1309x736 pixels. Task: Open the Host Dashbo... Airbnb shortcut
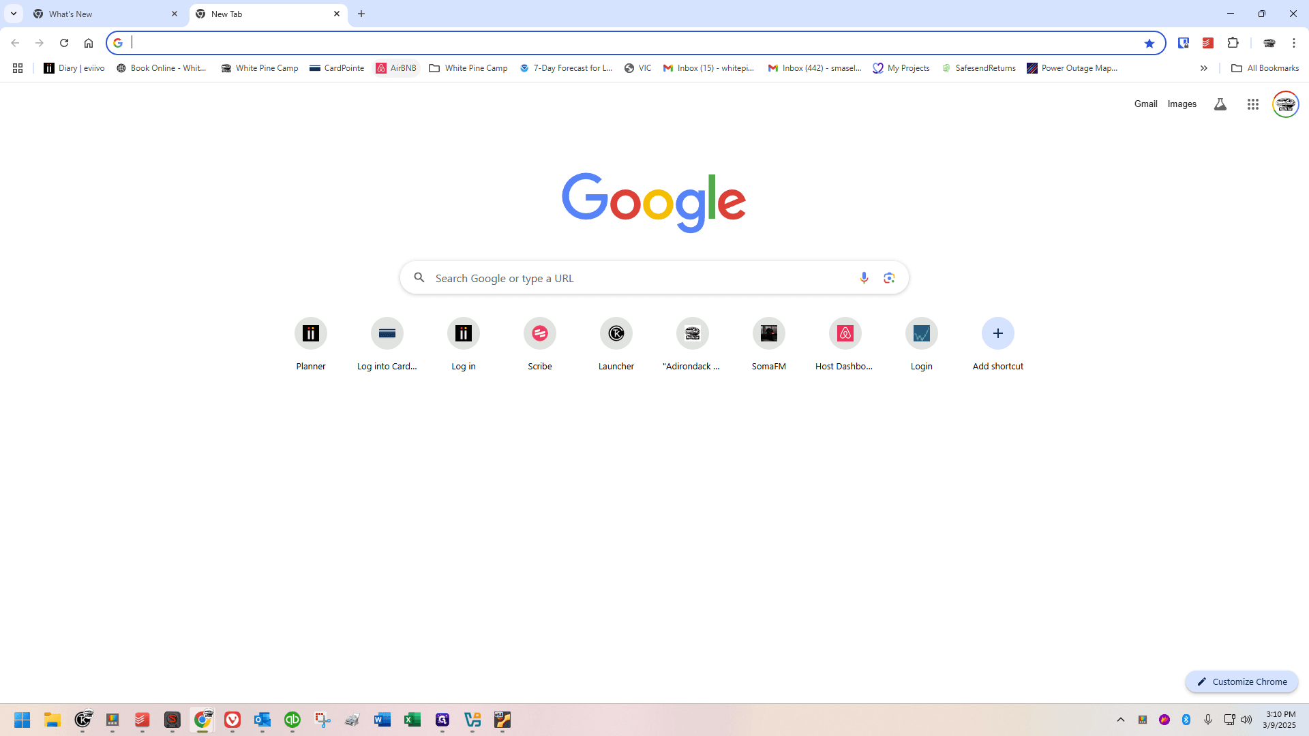(x=845, y=345)
